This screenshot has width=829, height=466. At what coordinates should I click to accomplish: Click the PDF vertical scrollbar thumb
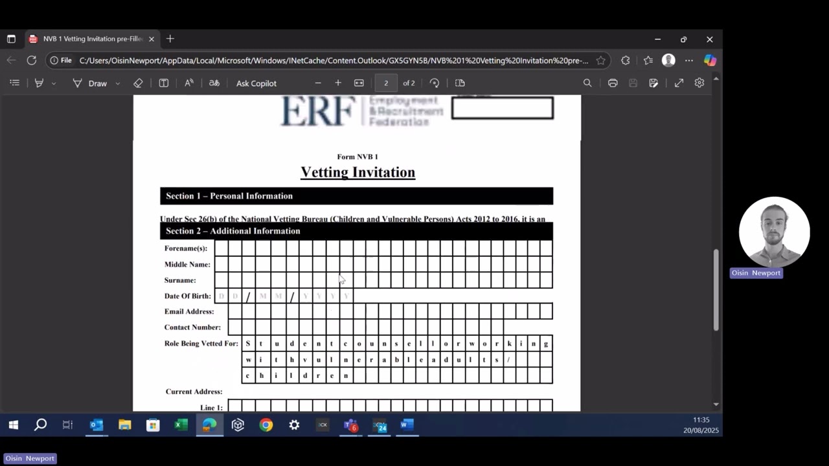[716, 289]
